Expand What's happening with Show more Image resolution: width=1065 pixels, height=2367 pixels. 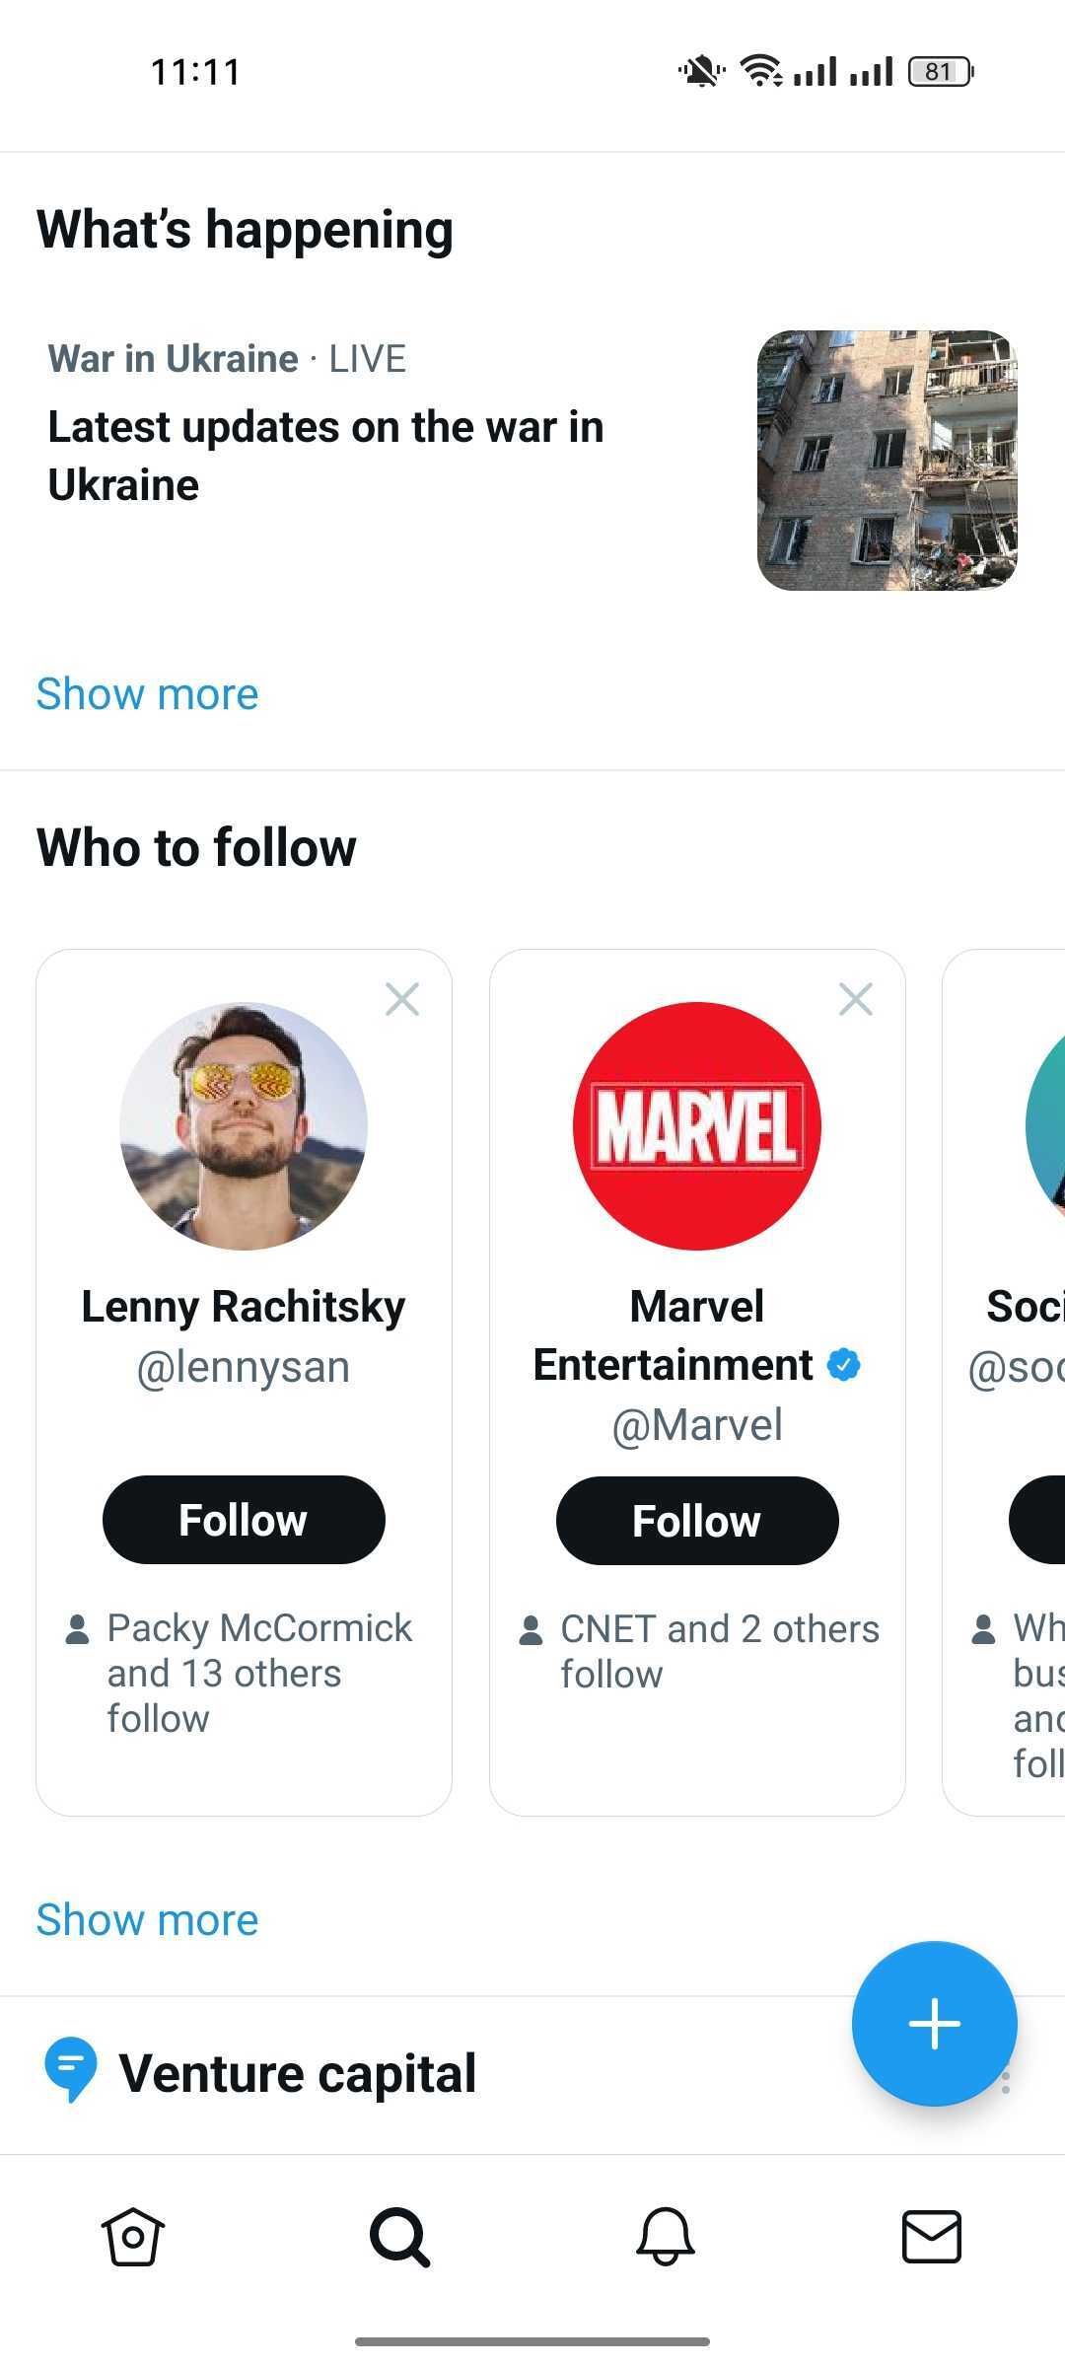pyautogui.click(x=147, y=694)
